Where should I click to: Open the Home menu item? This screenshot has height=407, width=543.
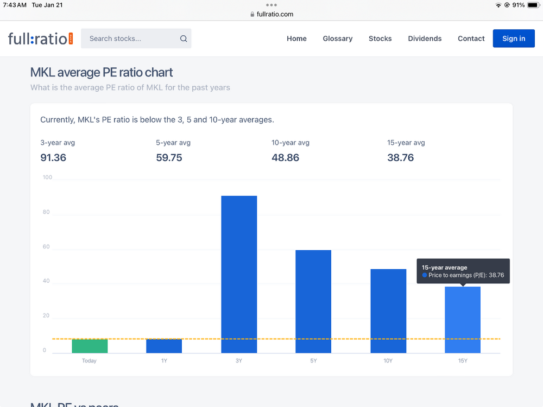(x=296, y=39)
